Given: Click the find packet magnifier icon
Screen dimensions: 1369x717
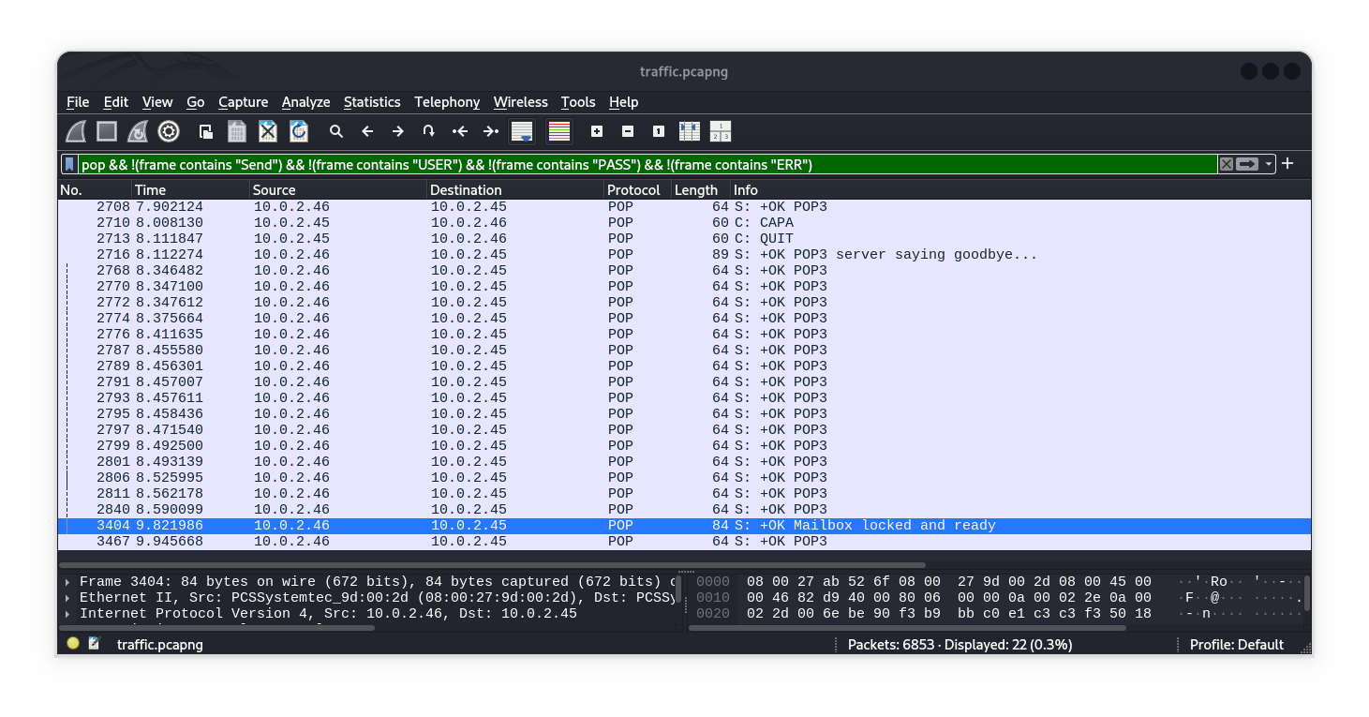Looking at the screenshot, I should click(336, 131).
